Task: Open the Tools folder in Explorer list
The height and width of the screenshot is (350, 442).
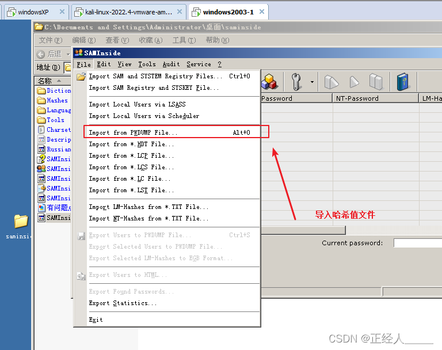Action: click(51, 120)
